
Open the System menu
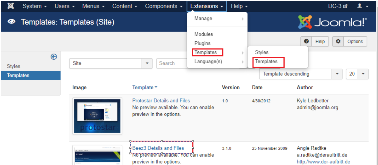click(35, 6)
